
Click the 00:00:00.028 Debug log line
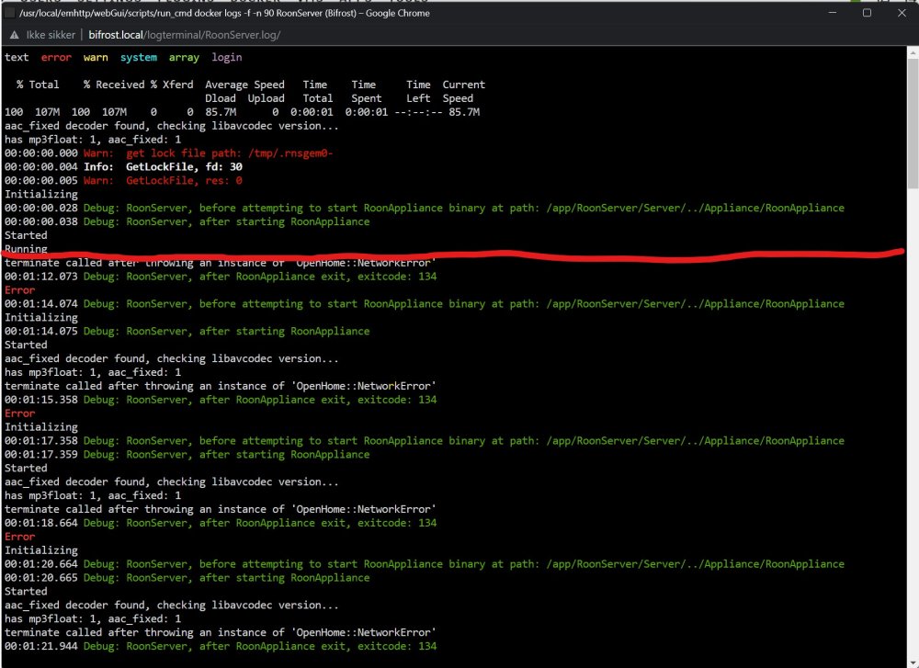[425, 208]
